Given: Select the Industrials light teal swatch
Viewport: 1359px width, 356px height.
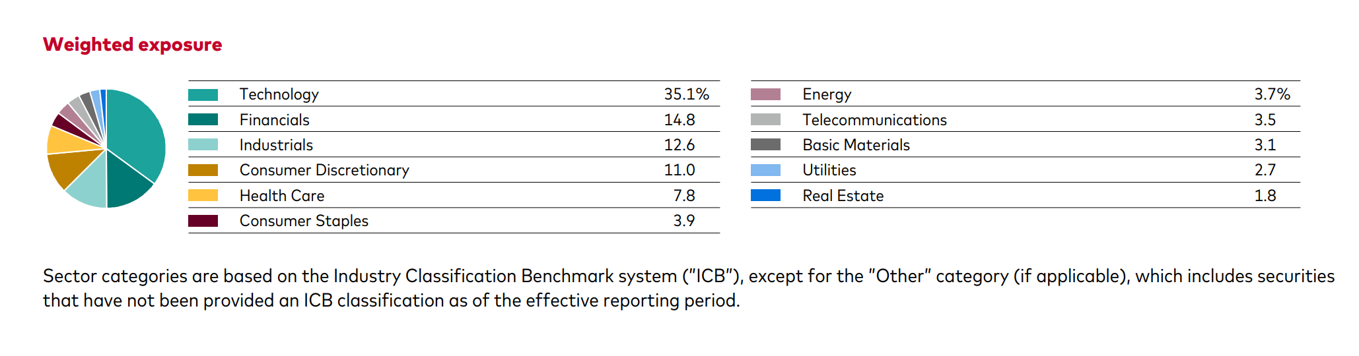Looking at the screenshot, I should (x=203, y=144).
